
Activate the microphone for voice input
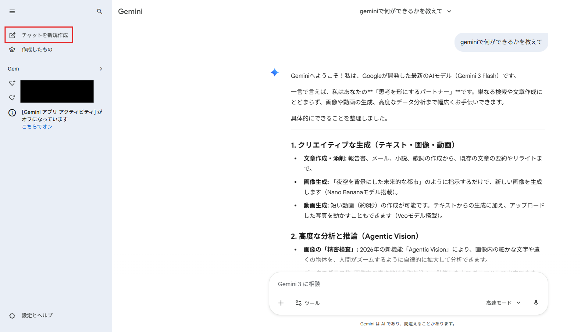(536, 303)
